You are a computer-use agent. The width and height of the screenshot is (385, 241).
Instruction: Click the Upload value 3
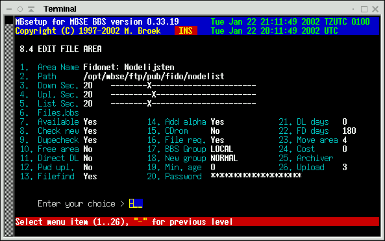[345, 168]
